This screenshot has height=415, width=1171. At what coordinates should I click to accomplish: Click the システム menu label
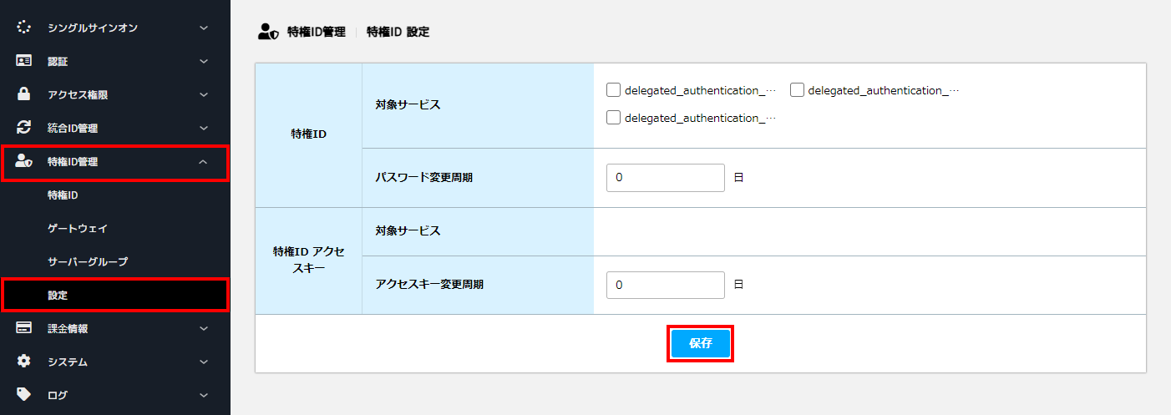tap(68, 362)
